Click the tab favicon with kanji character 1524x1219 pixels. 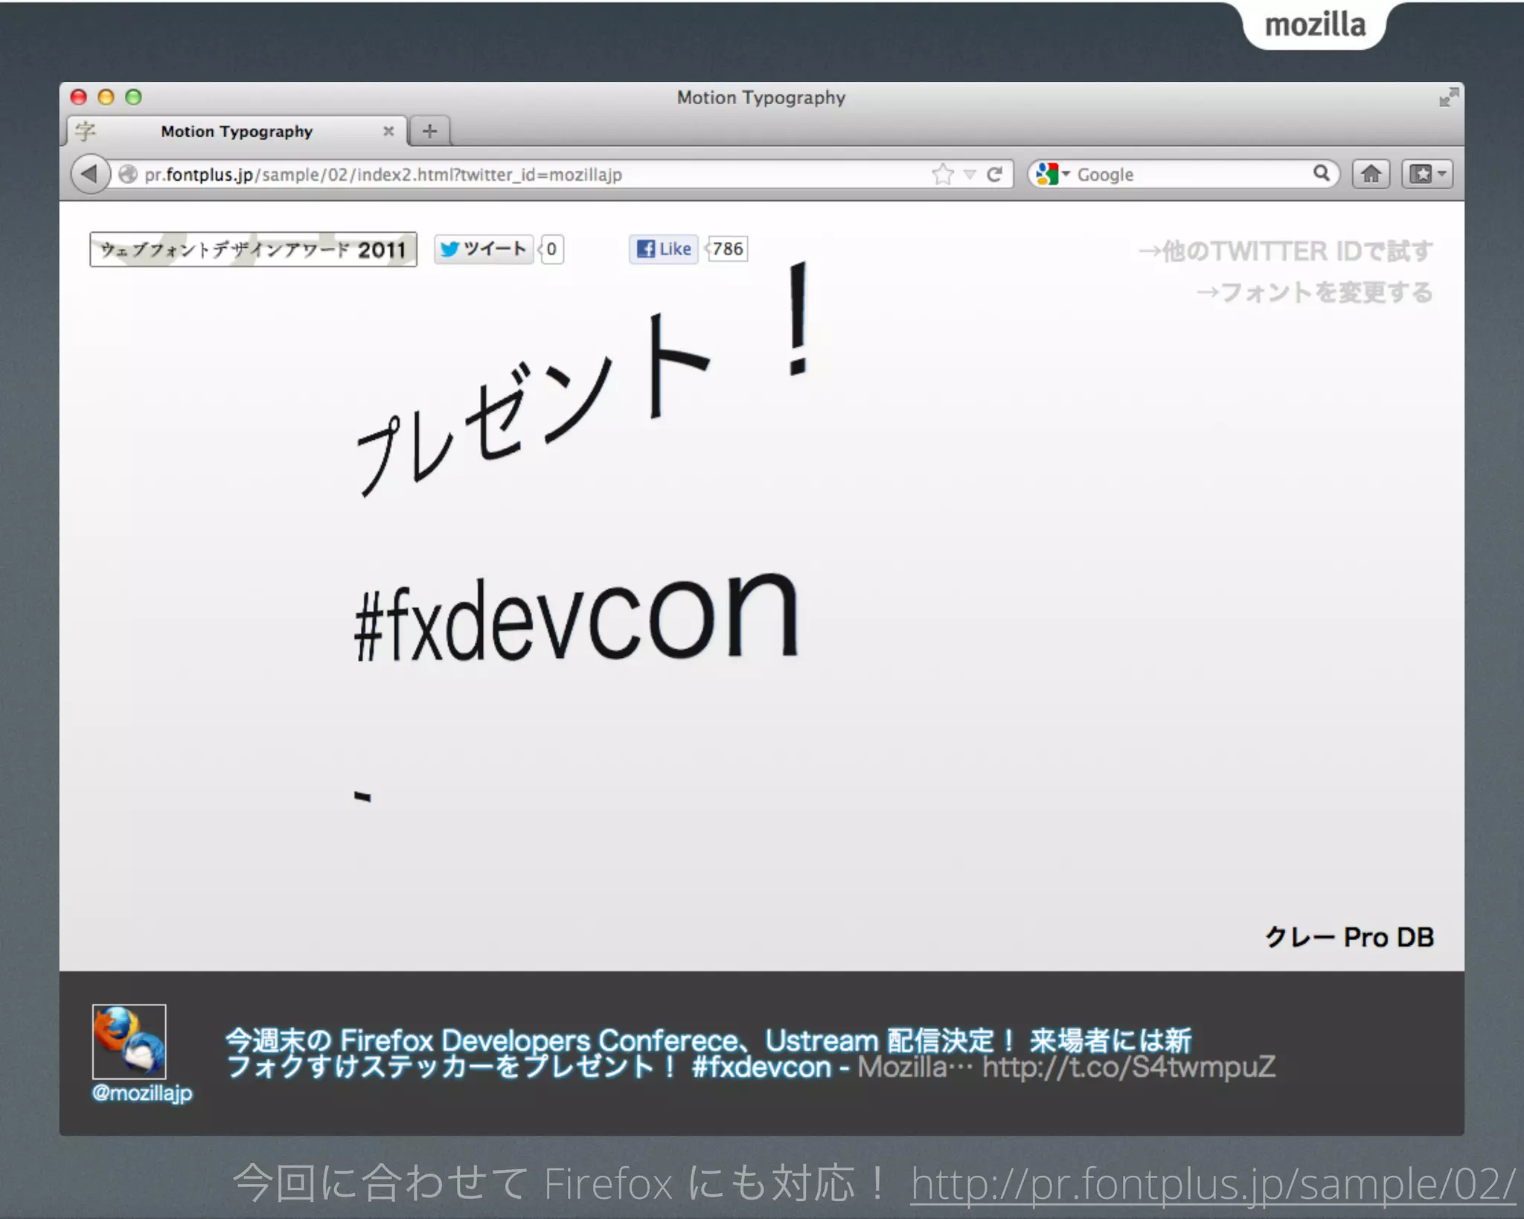[x=86, y=132]
